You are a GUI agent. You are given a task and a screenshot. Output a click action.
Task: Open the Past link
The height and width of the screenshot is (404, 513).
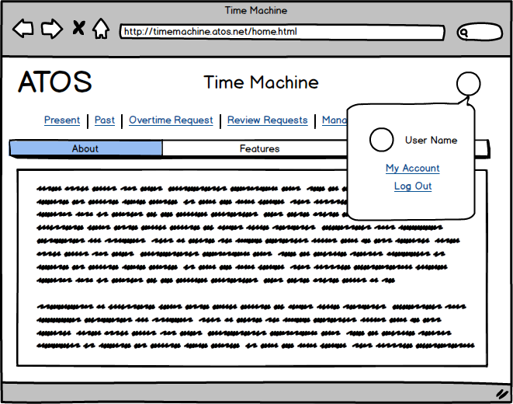pos(105,120)
